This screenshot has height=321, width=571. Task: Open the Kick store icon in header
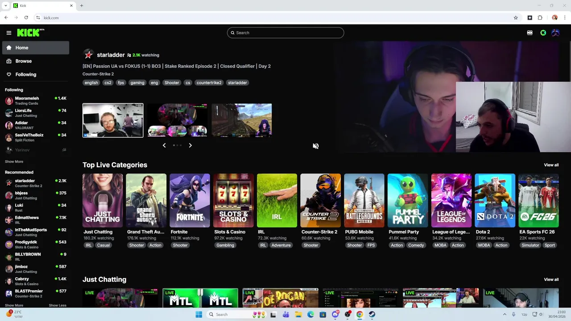pos(530,33)
